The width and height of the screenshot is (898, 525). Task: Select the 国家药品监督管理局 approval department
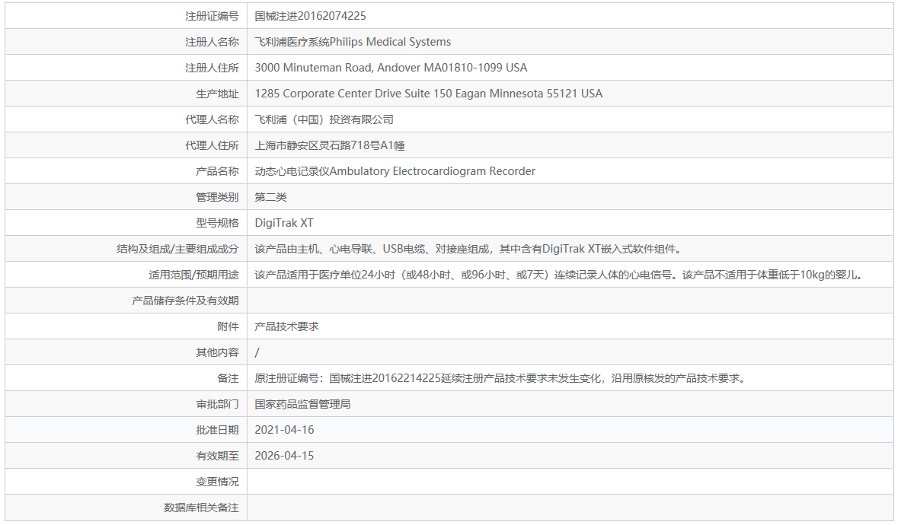coord(303,404)
